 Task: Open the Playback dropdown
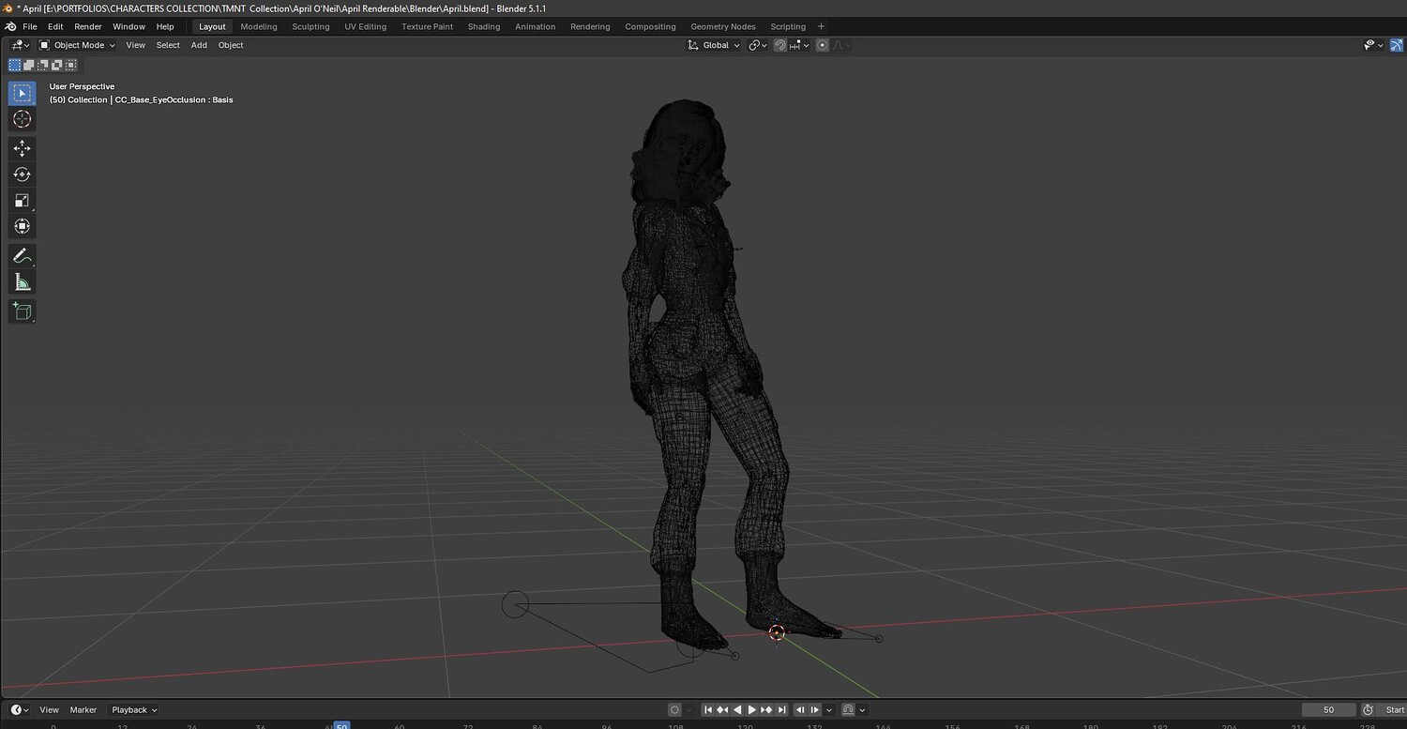pyautogui.click(x=134, y=710)
